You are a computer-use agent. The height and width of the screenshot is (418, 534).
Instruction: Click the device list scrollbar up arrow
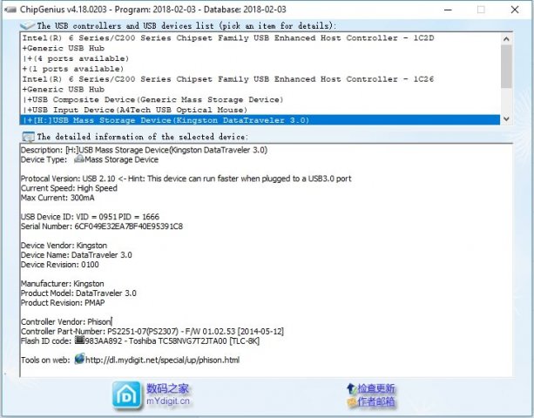tap(506, 39)
